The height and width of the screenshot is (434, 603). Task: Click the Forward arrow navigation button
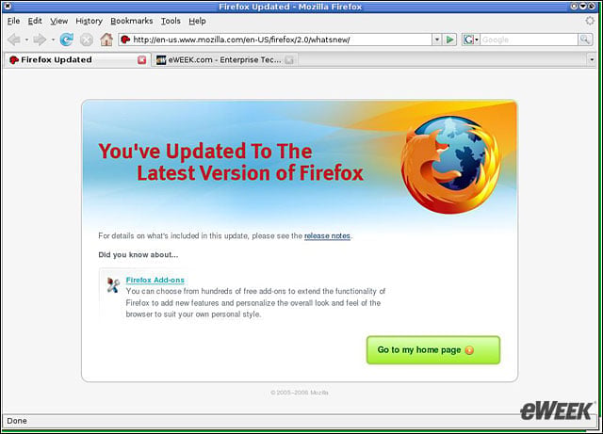[x=40, y=40]
